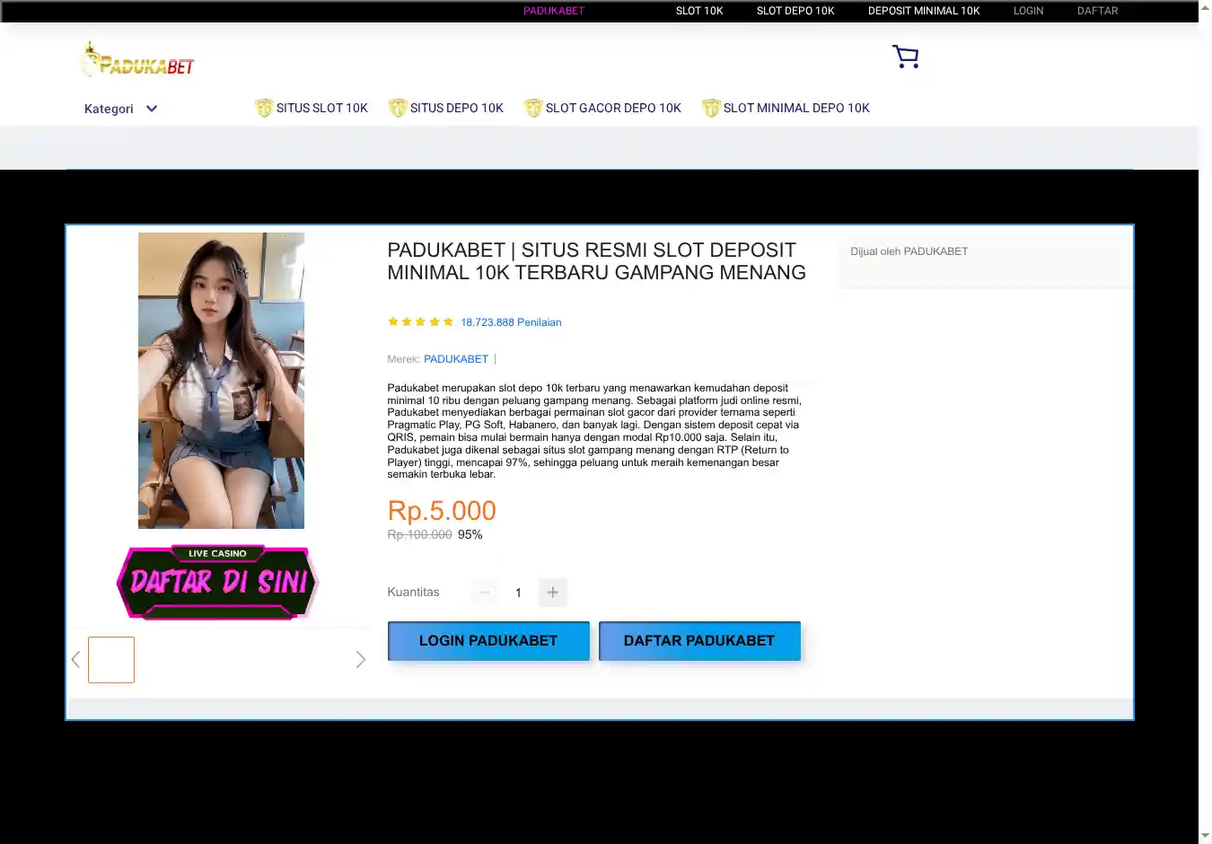Image resolution: width=1212 pixels, height=844 pixels.
Task: Click the PADUKABET brand link next to Merek
Action: coord(456,359)
